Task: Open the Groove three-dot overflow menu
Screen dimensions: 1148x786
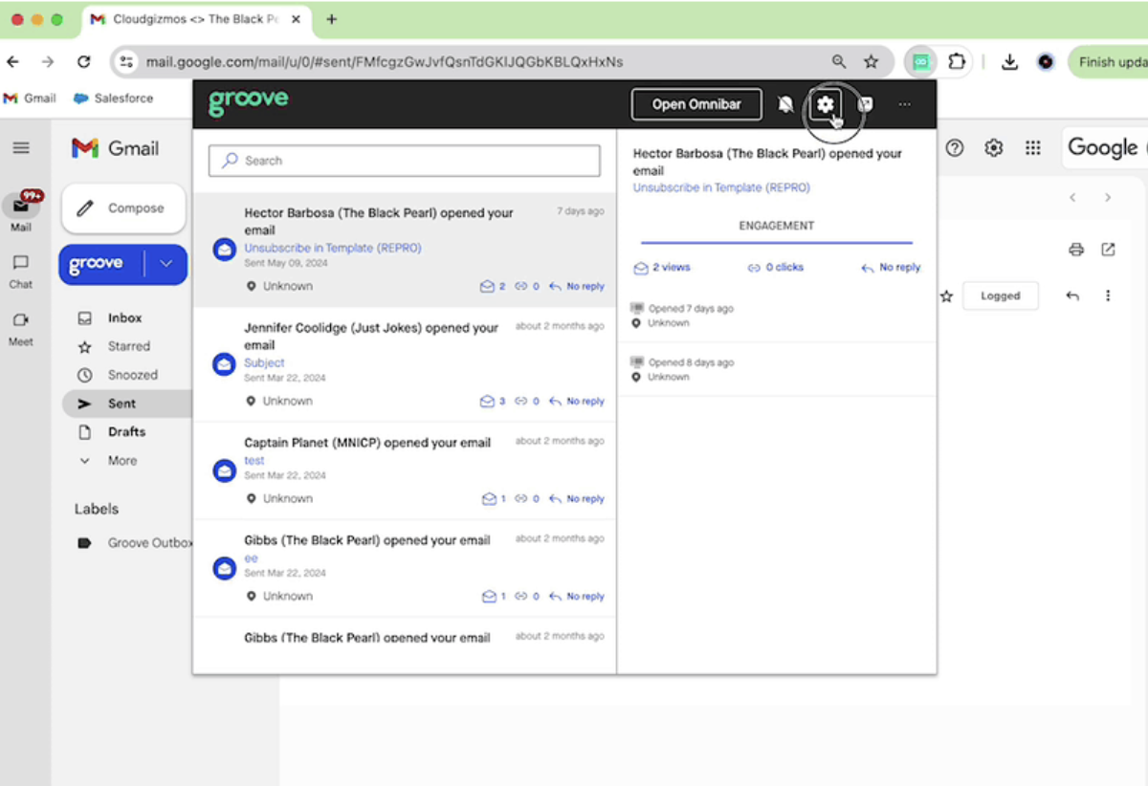Action: 904,104
